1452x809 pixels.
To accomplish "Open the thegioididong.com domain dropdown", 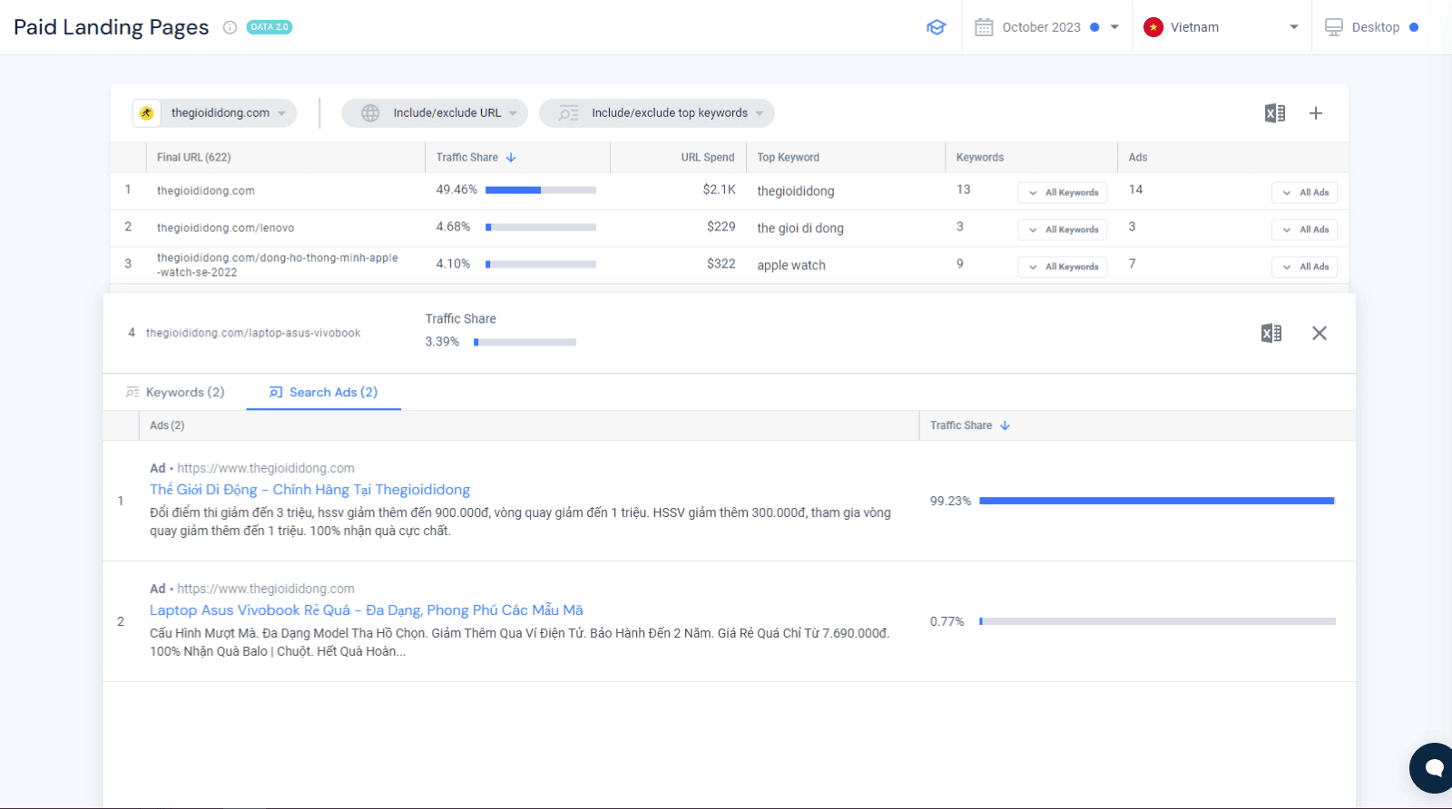I will 214,113.
